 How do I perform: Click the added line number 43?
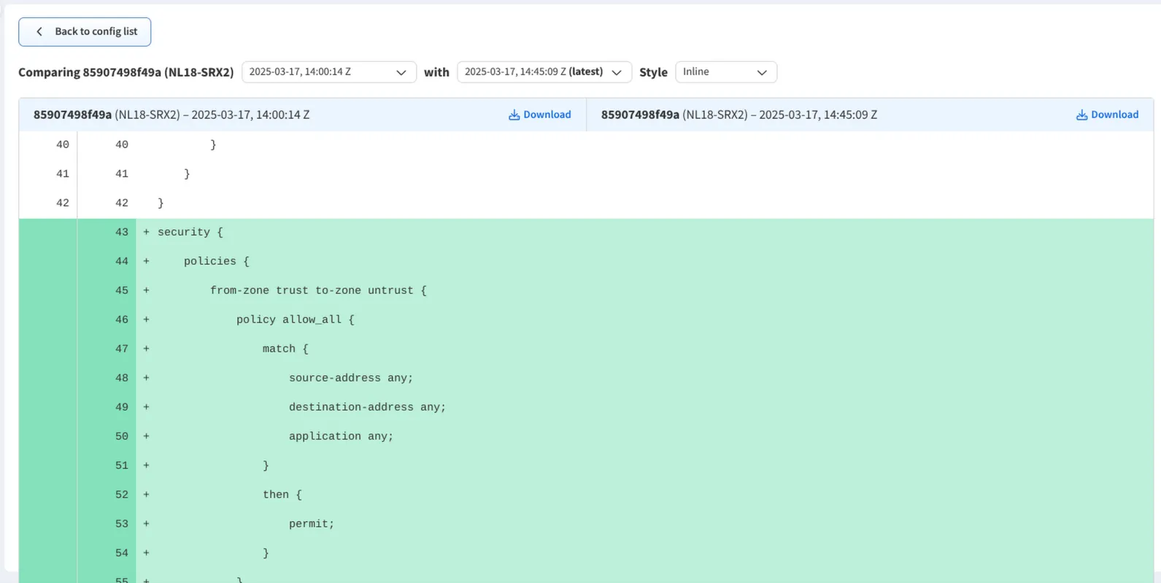121,232
